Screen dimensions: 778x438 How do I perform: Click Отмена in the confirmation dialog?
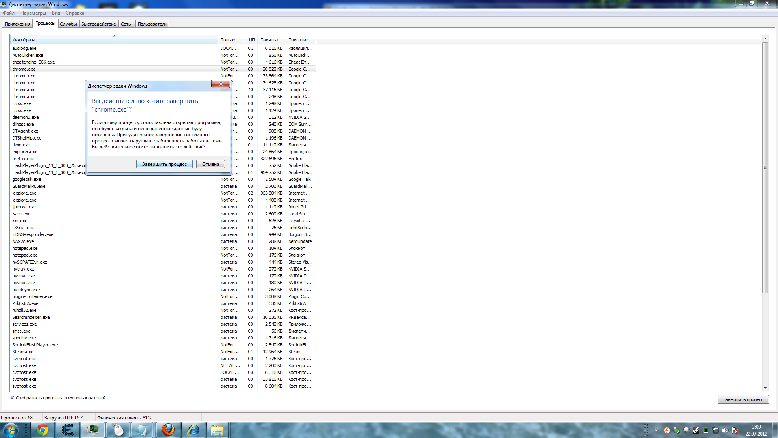(210, 164)
